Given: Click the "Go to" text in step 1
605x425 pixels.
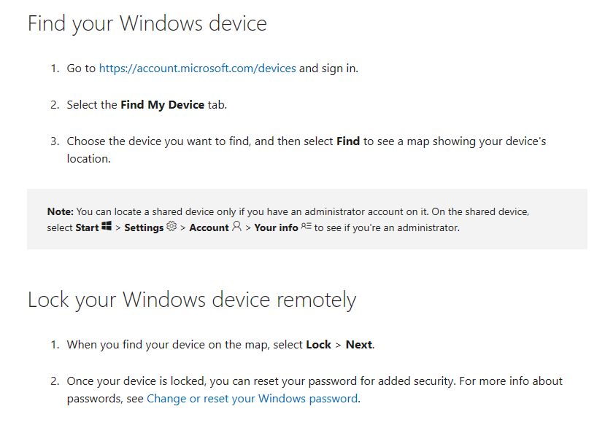Looking at the screenshot, I should tap(81, 69).
